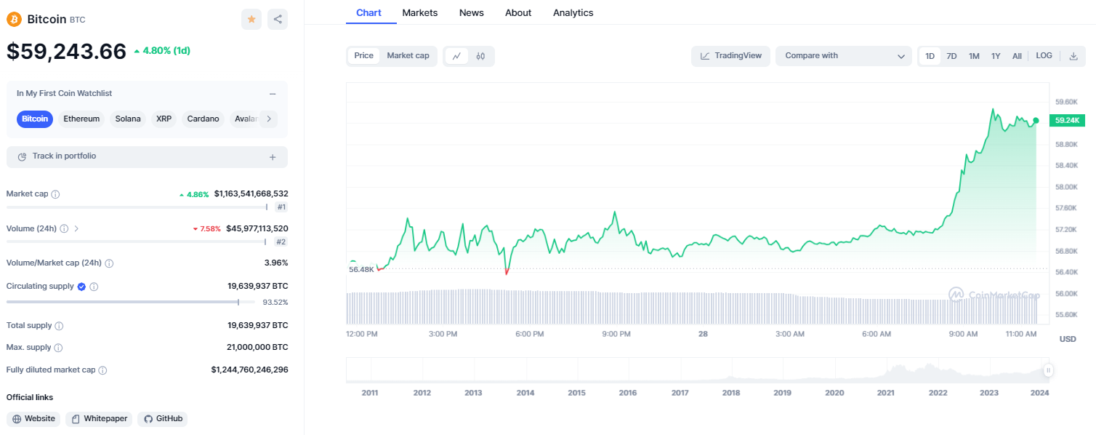Select the candlestick chart type icon
Screen dimensions: 1096x435
click(480, 56)
